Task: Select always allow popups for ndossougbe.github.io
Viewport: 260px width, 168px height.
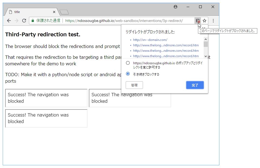Action: tap(128, 63)
